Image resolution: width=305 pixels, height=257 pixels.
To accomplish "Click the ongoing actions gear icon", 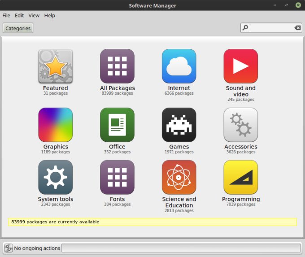I will click(x=9, y=248).
